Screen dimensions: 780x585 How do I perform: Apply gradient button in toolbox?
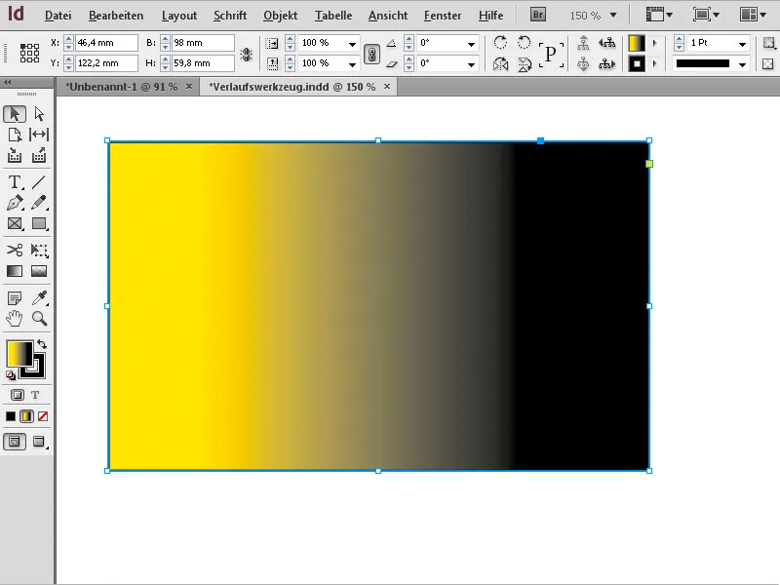27,416
